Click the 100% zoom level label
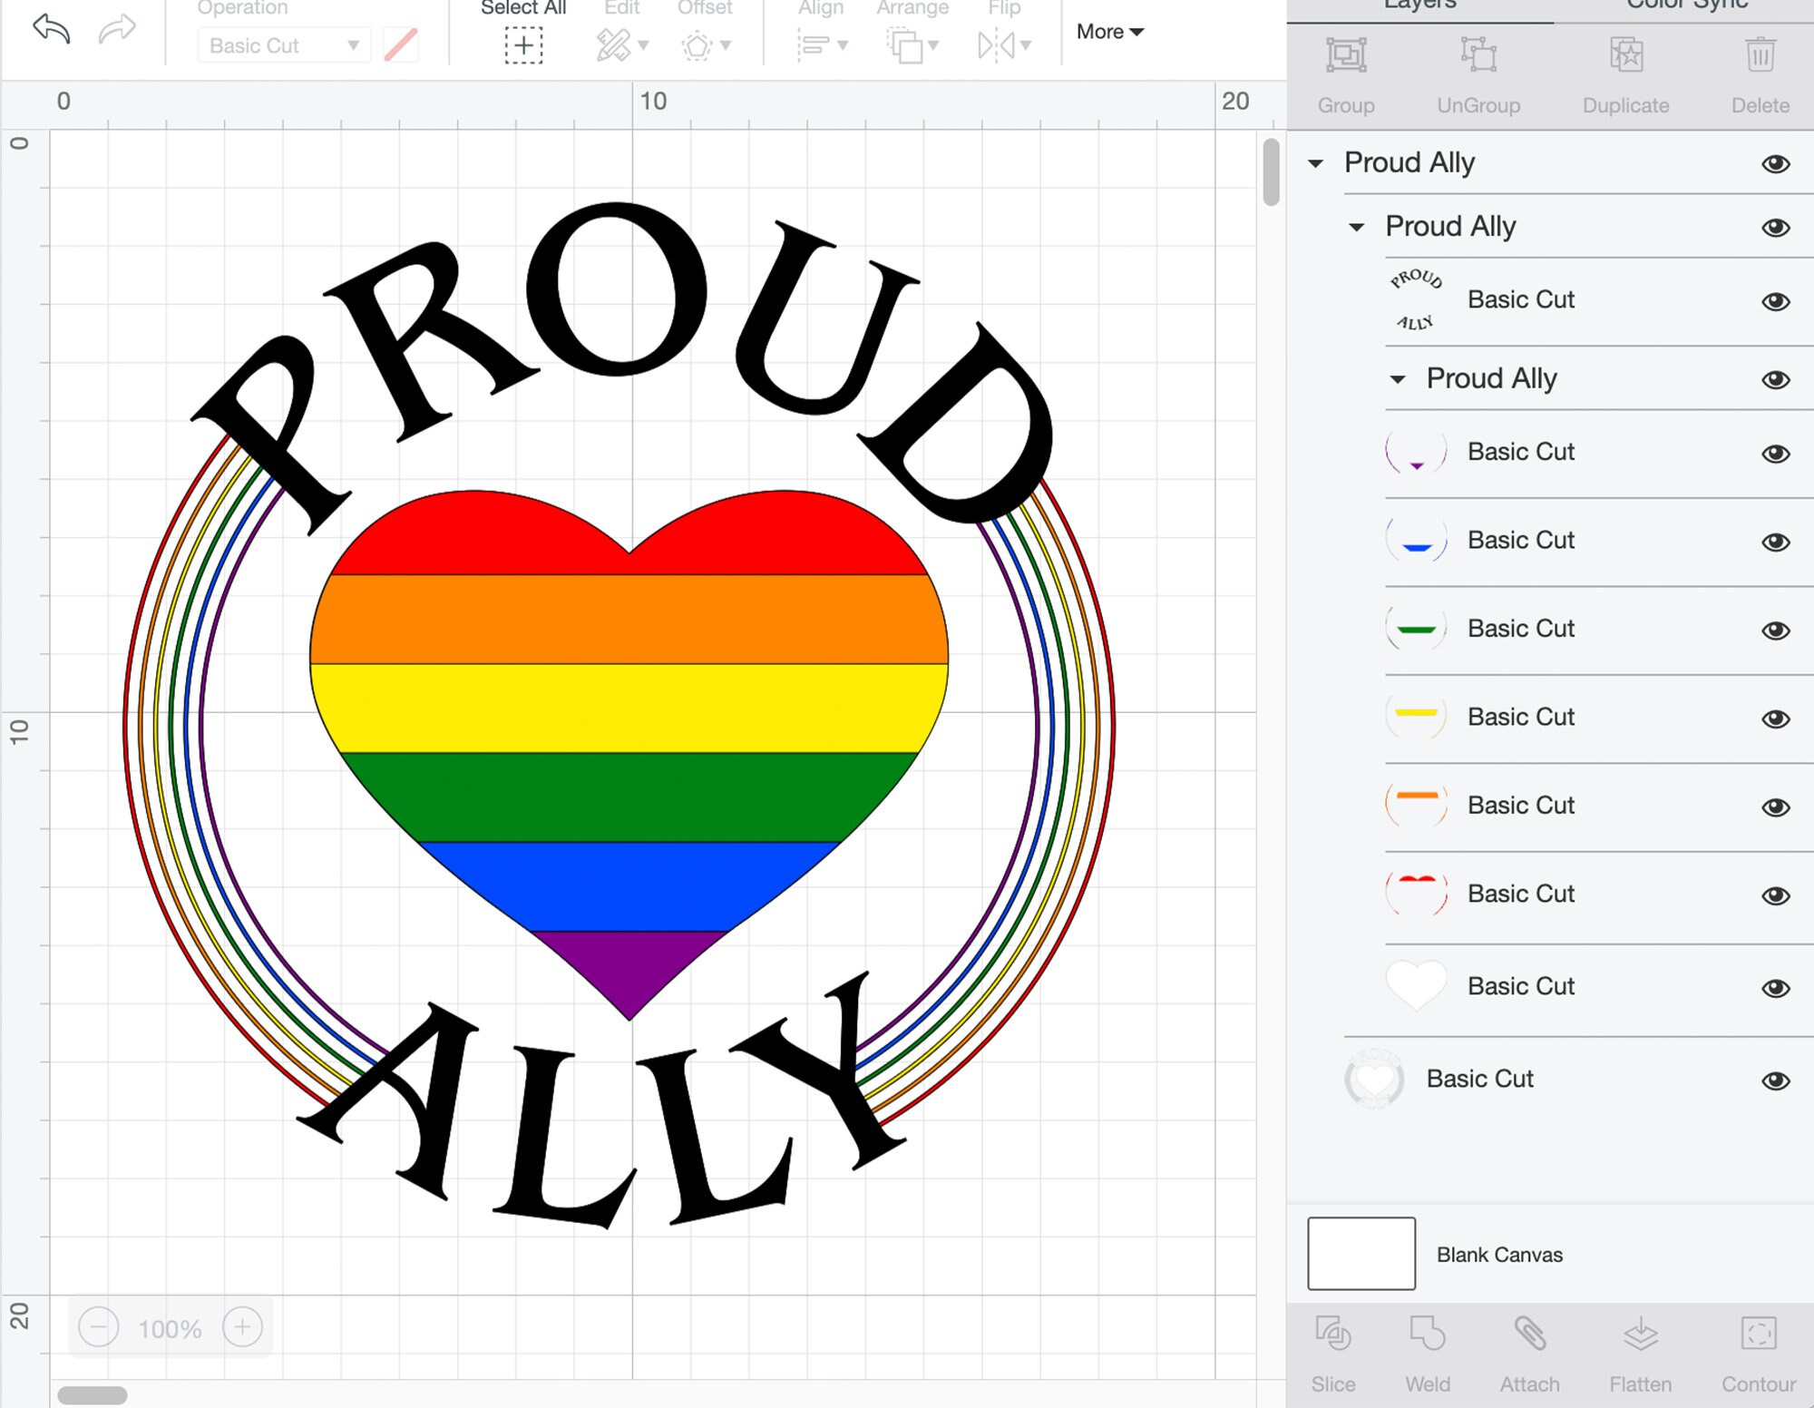The image size is (1814, 1408). coord(170,1330)
